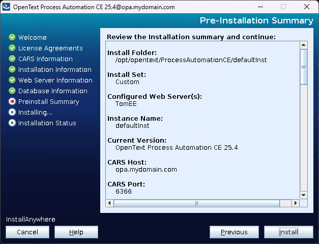Select the Installation Information step label

(x=55, y=70)
